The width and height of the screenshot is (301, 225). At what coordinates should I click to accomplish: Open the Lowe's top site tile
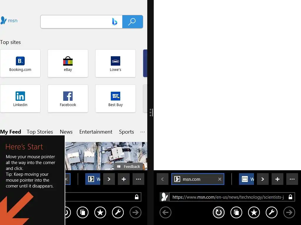click(115, 63)
